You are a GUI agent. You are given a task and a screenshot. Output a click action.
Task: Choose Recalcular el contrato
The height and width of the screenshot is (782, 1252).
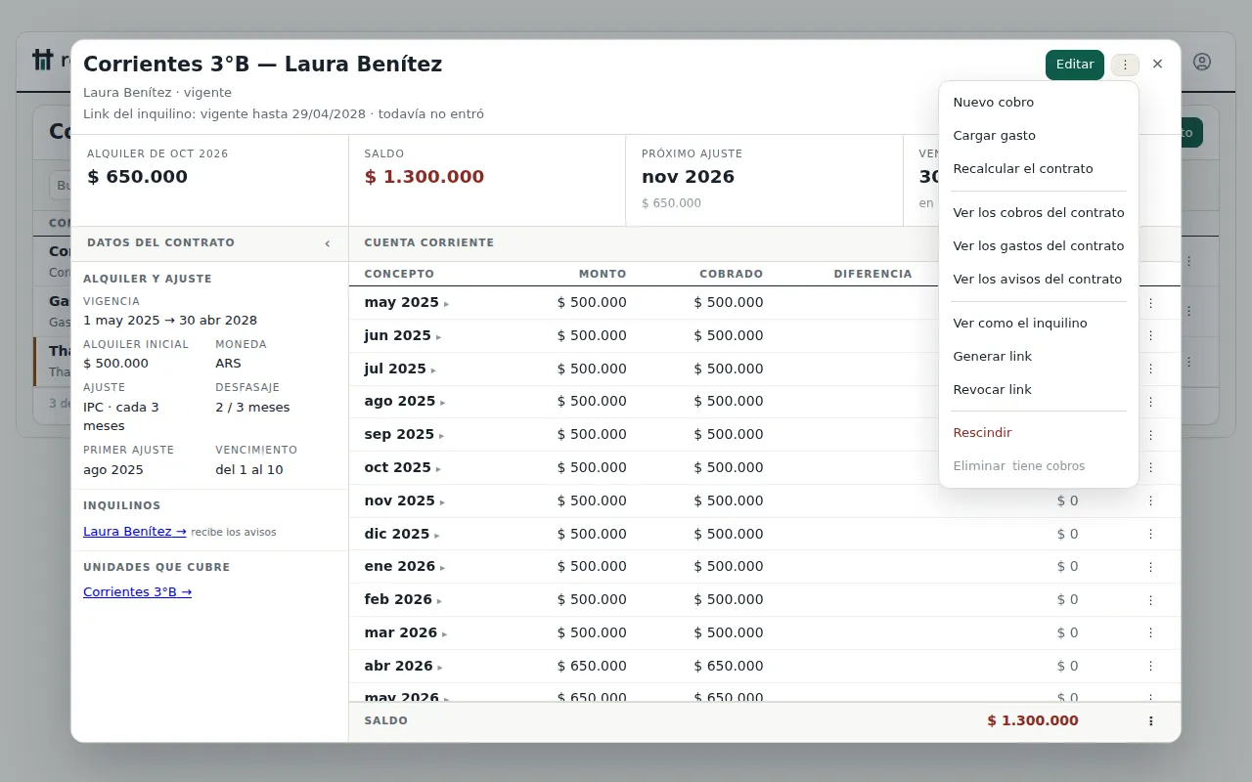1039,169
